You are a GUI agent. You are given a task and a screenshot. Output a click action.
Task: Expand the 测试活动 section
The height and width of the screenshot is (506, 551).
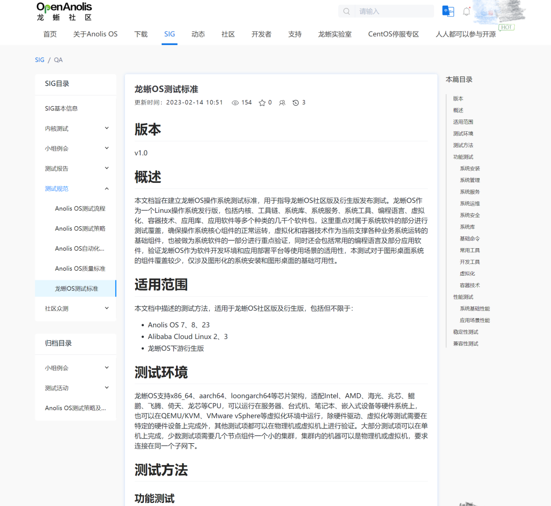pyautogui.click(x=76, y=388)
